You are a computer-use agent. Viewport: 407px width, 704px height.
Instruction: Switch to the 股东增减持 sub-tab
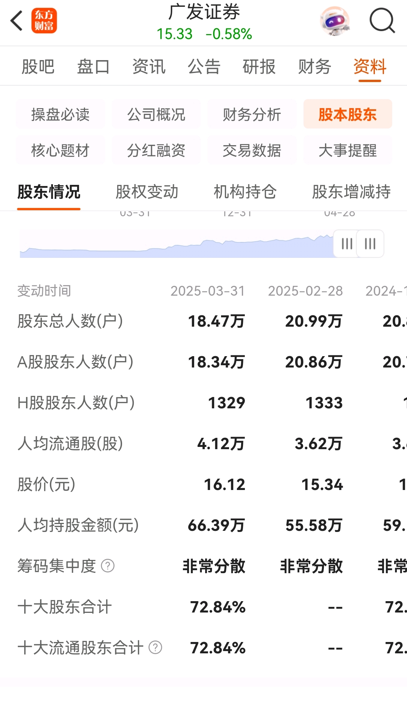point(351,192)
